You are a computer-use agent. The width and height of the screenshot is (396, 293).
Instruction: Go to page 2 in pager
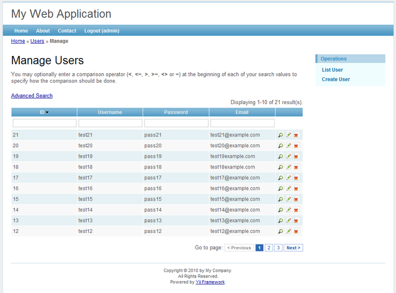(269, 248)
